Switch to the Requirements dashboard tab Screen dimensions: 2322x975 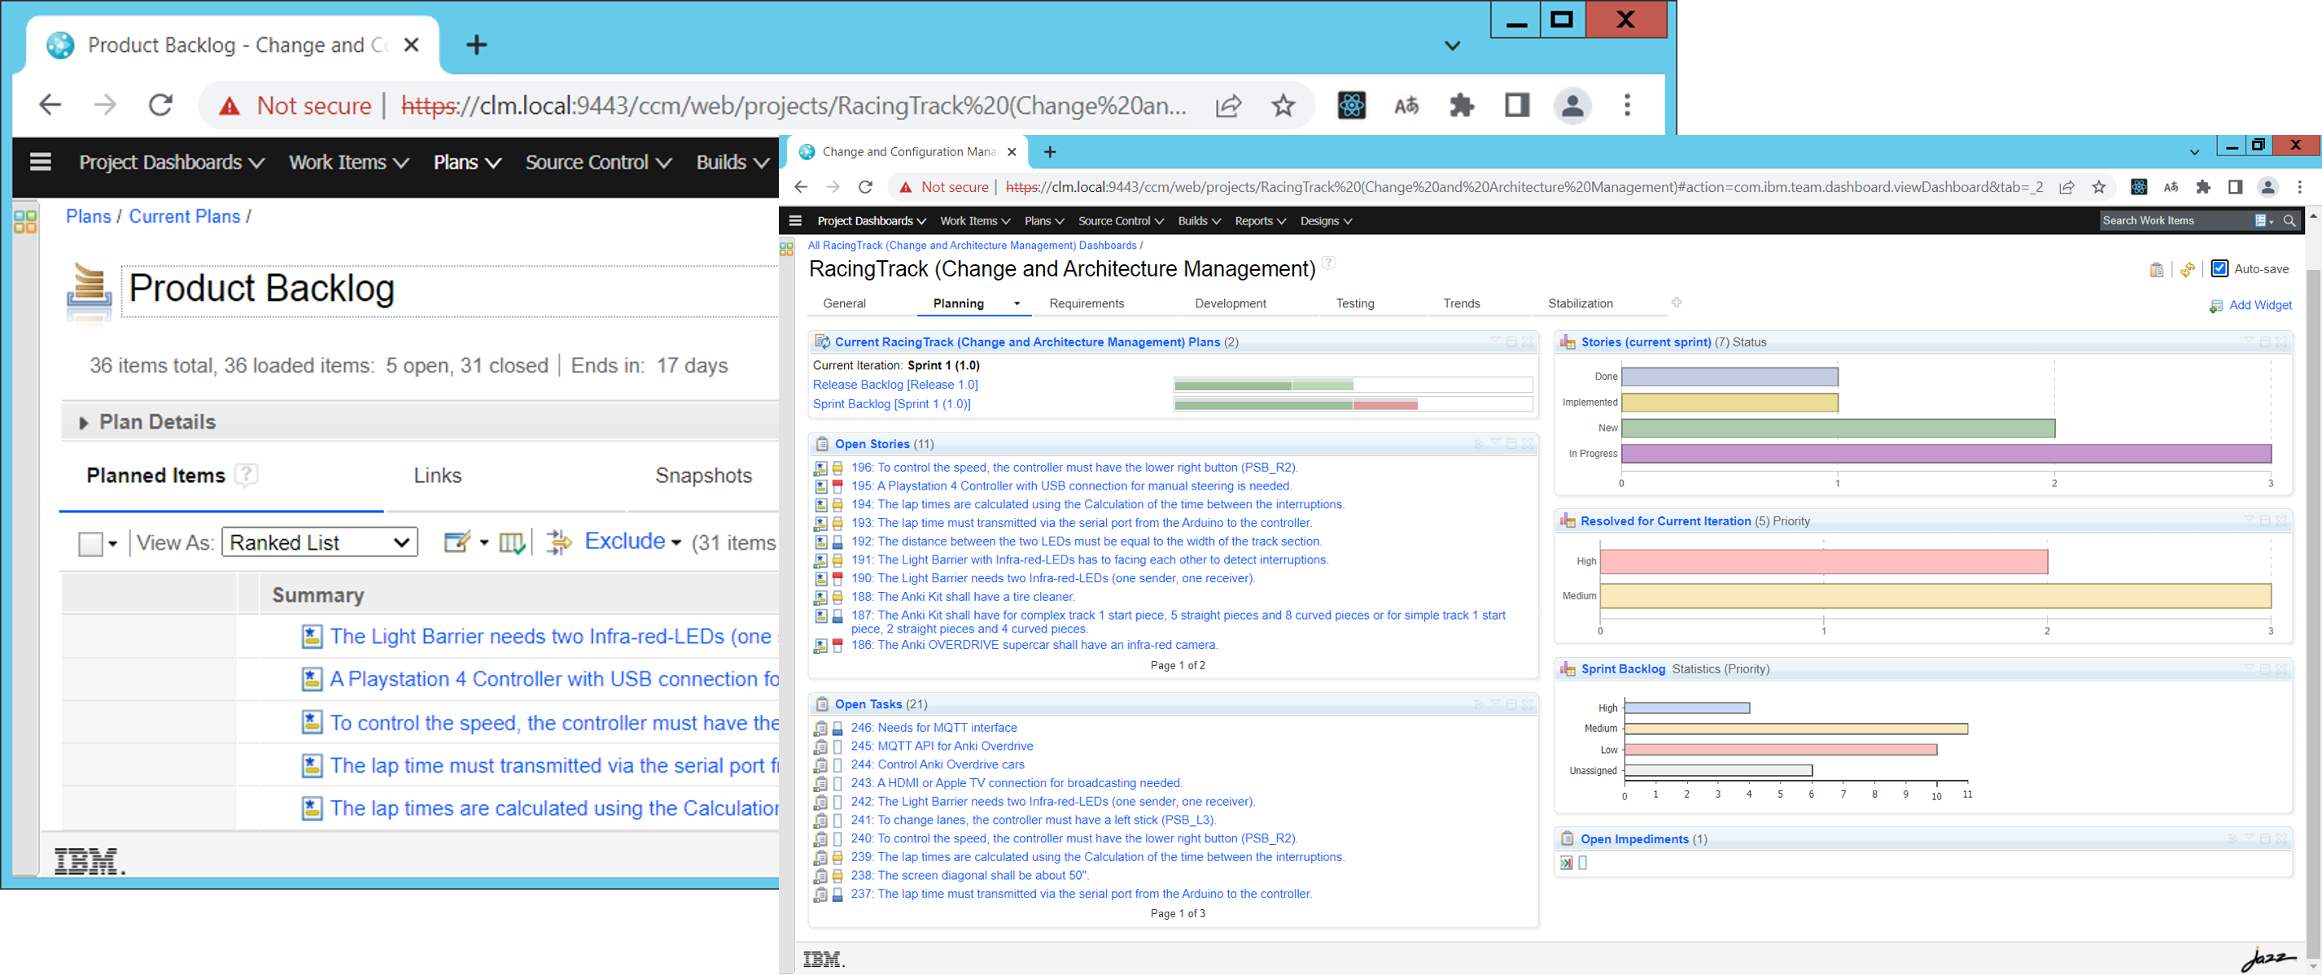[1087, 303]
